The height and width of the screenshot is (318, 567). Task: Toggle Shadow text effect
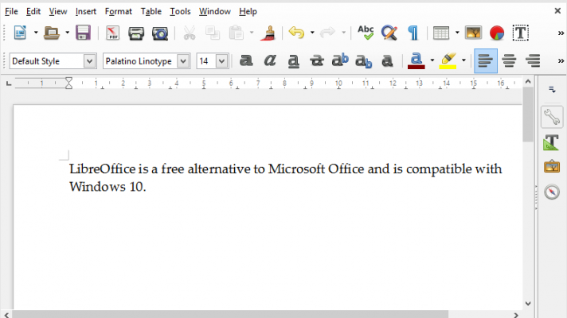(x=387, y=60)
